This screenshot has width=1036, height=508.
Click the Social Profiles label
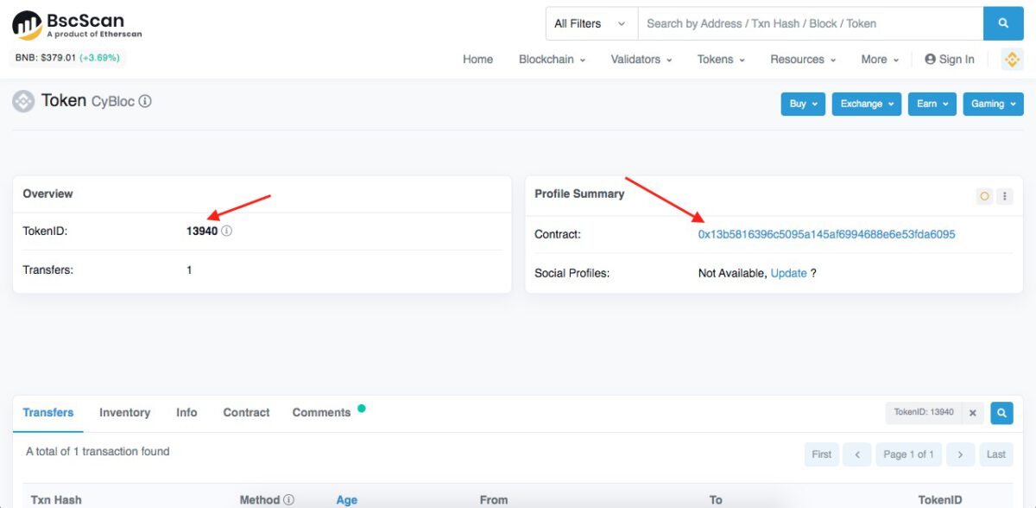[x=572, y=273]
